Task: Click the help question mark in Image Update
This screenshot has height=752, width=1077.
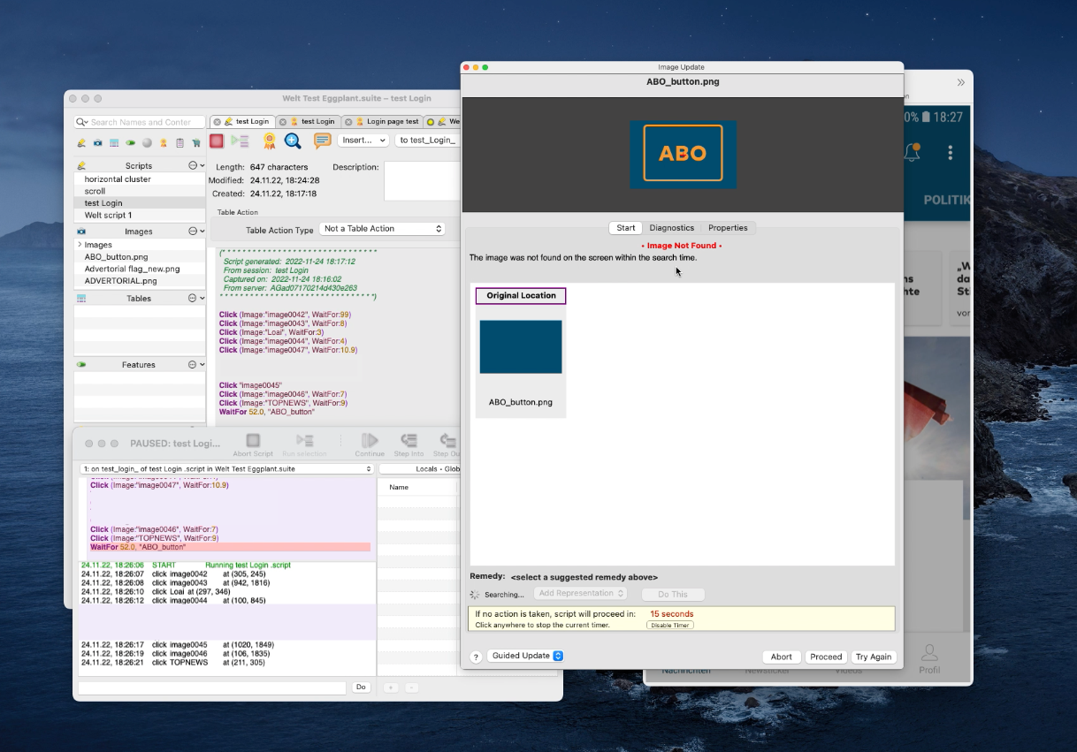Action: 476,656
